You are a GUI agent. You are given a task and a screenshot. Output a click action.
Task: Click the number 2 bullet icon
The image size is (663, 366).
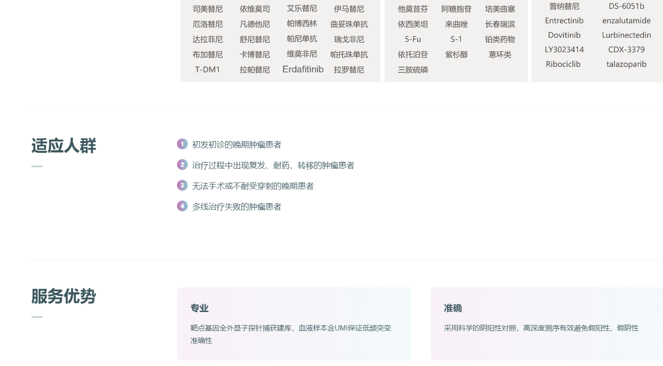pyautogui.click(x=182, y=165)
